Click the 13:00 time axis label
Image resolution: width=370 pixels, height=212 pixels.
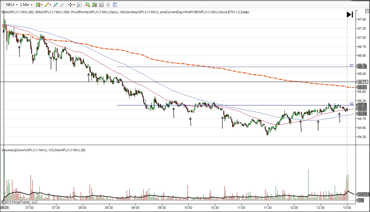(347, 207)
